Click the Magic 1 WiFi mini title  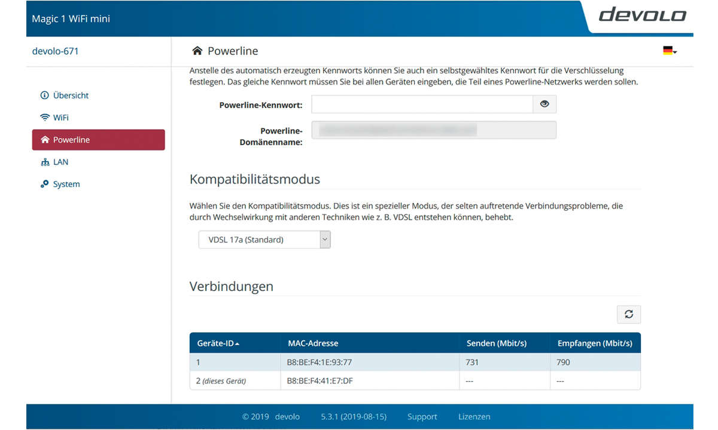(x=71, y=19)
